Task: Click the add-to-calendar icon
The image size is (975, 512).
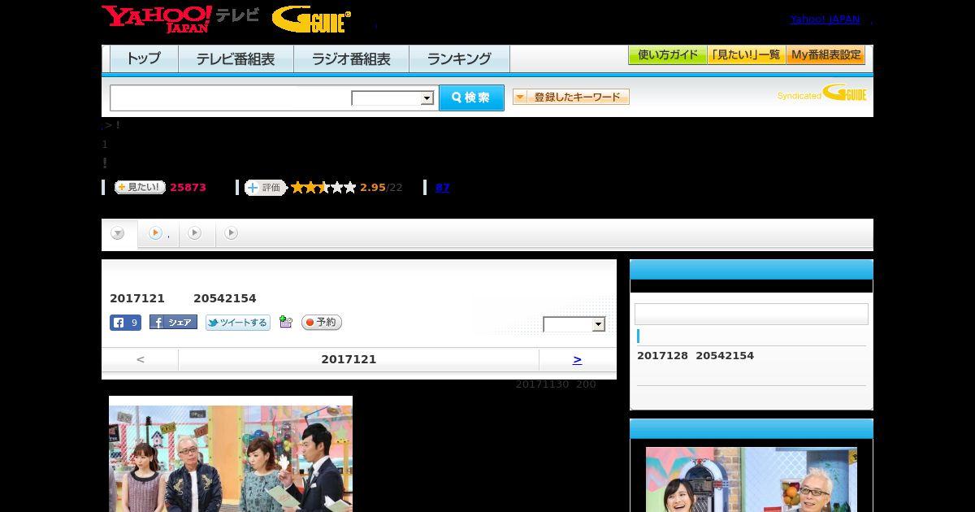Action: click(x=285, y=322)
